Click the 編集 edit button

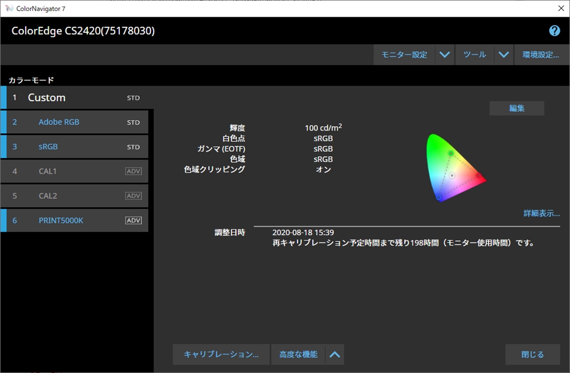pyautogui.click(x=517, y=108)
